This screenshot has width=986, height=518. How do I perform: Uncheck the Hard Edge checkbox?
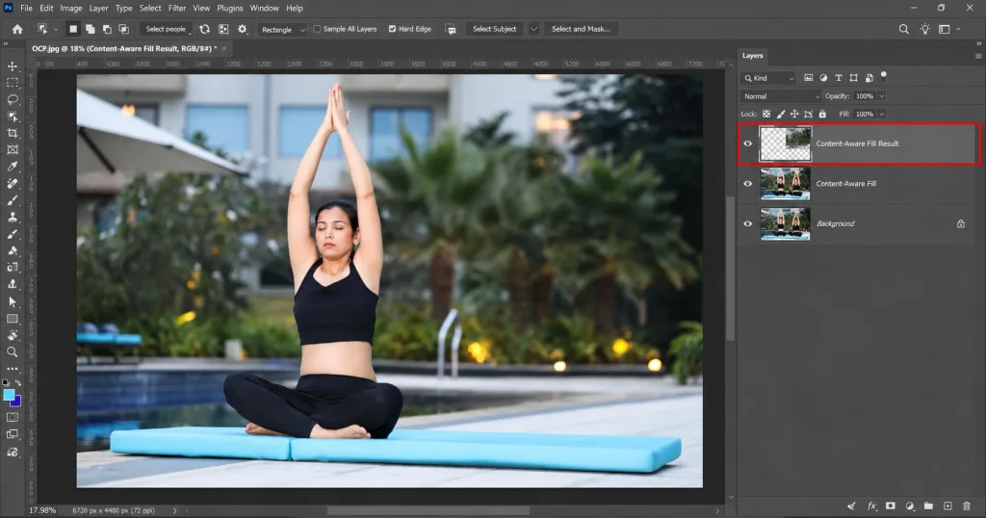[x=393, y=29]
